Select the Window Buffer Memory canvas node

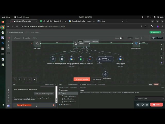pos(62,59)
